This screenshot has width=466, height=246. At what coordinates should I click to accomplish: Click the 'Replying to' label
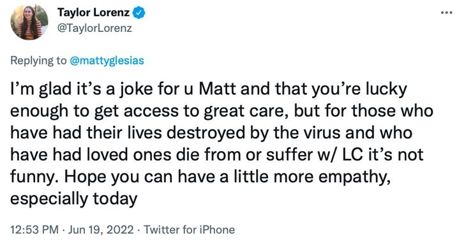coord(39,61)
